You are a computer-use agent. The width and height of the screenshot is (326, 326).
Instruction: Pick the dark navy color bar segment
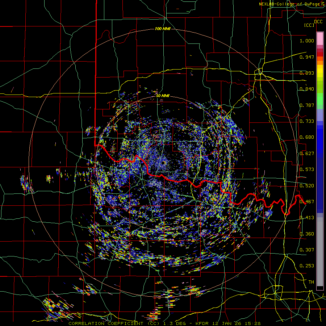tap(320, 185)
